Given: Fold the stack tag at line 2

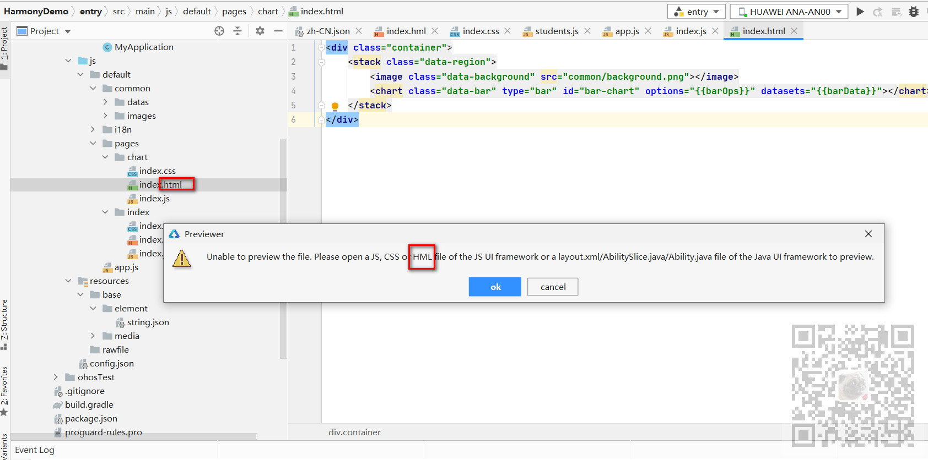Looking at the screenshot, I should pos(321,62).
